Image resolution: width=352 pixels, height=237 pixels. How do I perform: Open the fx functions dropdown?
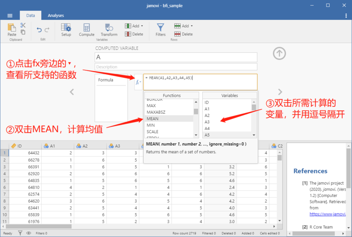click(x=138, y=82)
